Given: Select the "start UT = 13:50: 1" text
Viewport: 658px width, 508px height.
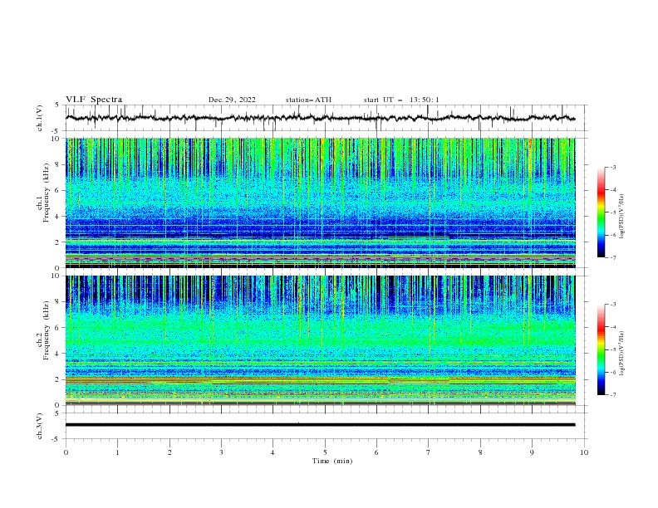Looking at the screenshot, I should tap(401, 100).
